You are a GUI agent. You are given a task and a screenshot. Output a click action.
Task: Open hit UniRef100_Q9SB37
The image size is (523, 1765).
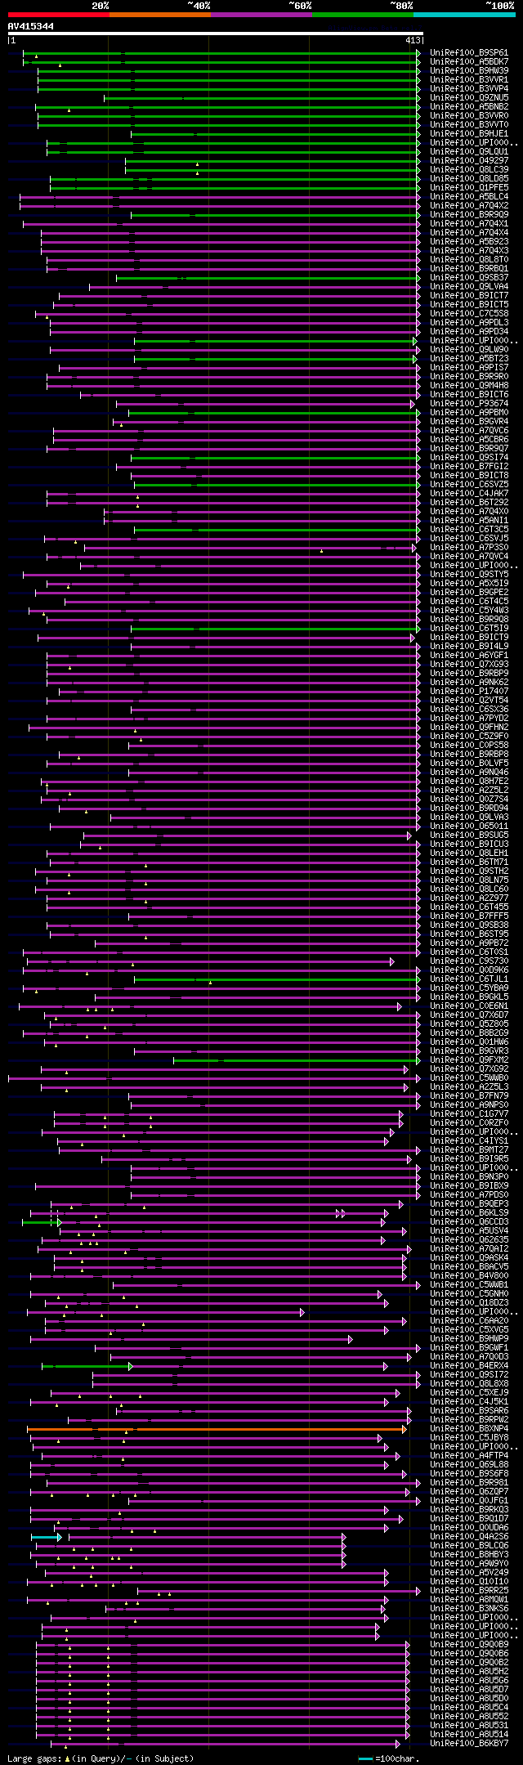click(469, 278)
